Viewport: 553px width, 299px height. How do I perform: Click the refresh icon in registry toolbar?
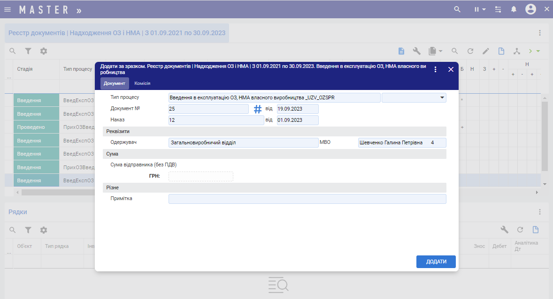tap(470, 51)
